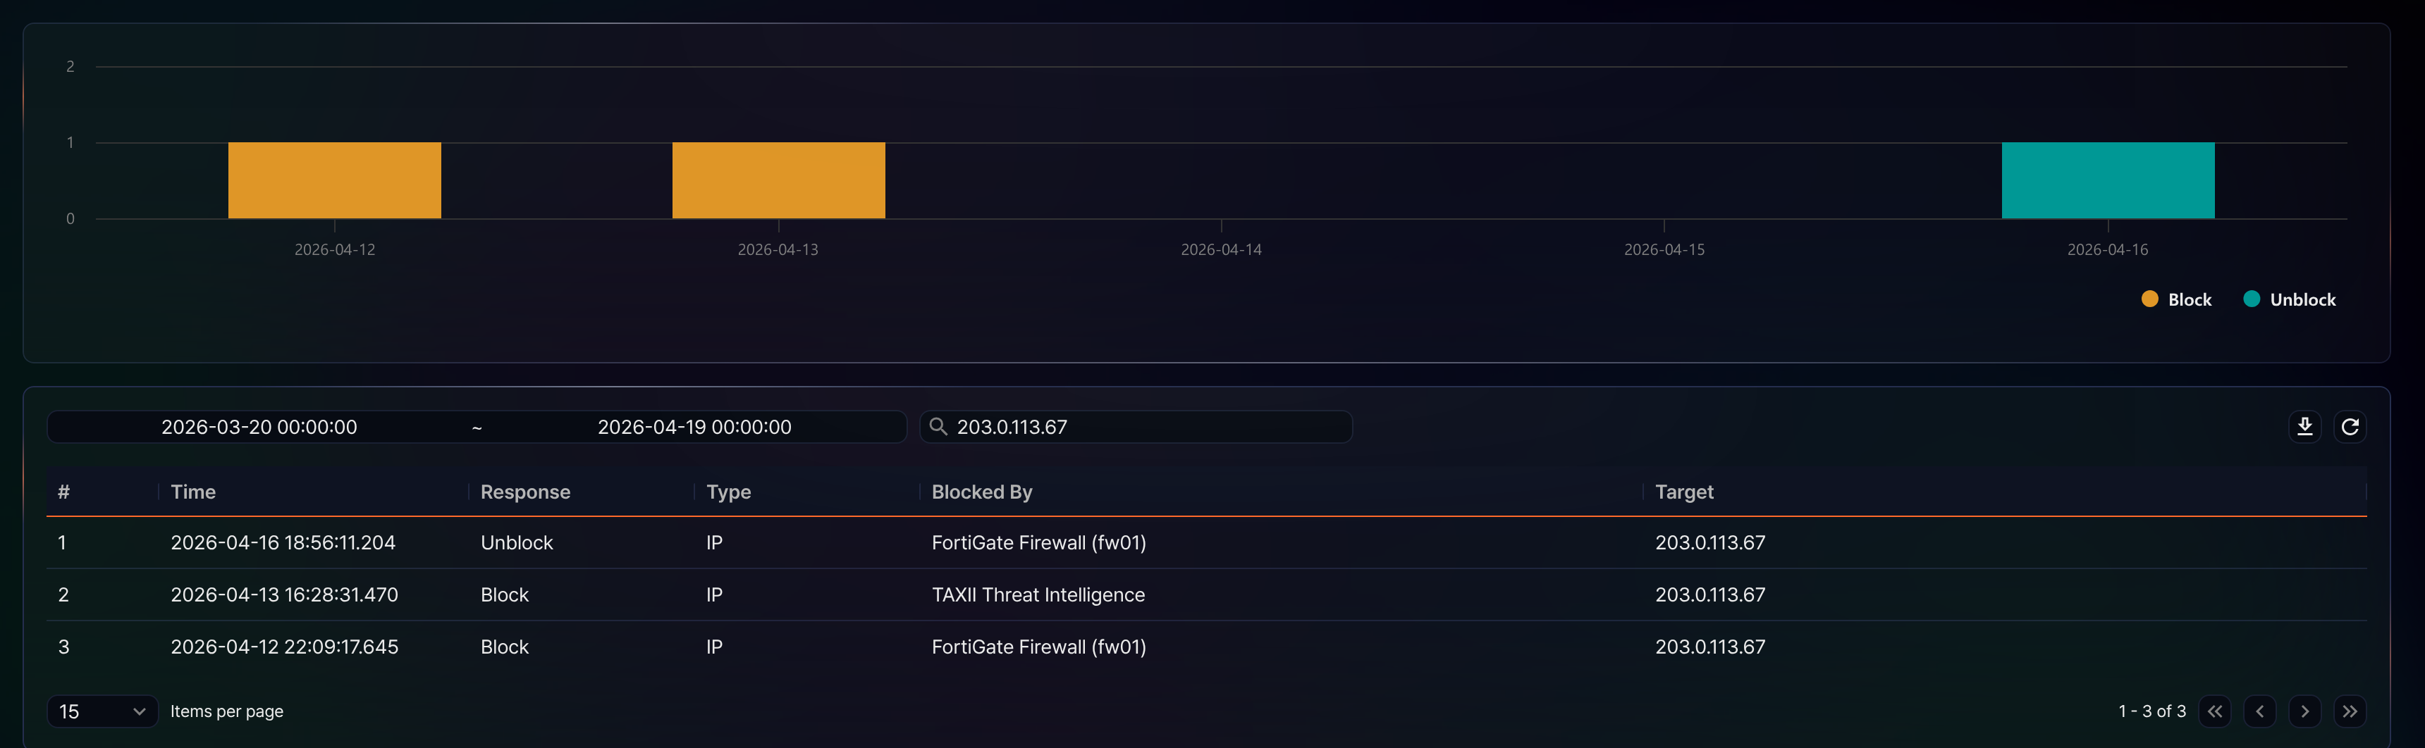Click the orange Block bar for 2026-04-12

(x=334, y=180)
